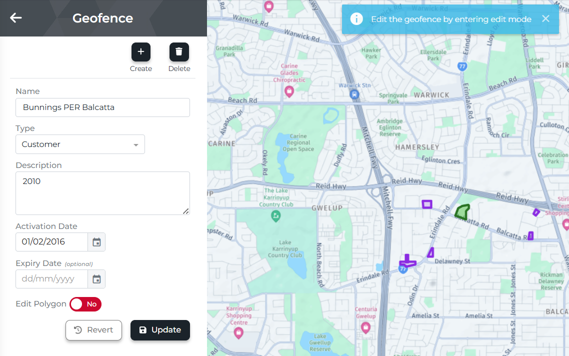The width and height of the screenshot is (569, 356).
Task: Select the purple square geofence near Gwelup
Action: point(427,204)
